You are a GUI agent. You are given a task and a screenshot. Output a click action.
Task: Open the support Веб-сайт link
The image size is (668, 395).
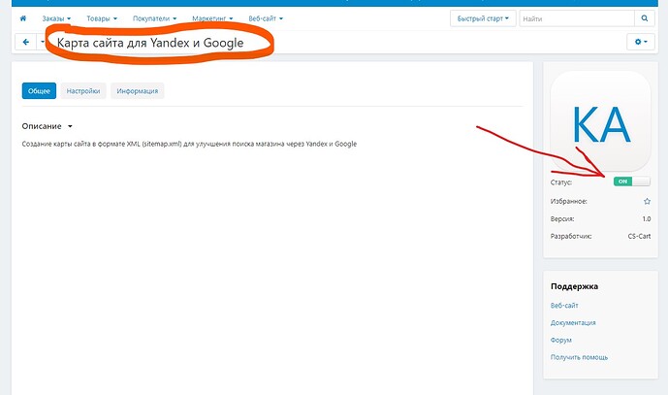point(564,306)
